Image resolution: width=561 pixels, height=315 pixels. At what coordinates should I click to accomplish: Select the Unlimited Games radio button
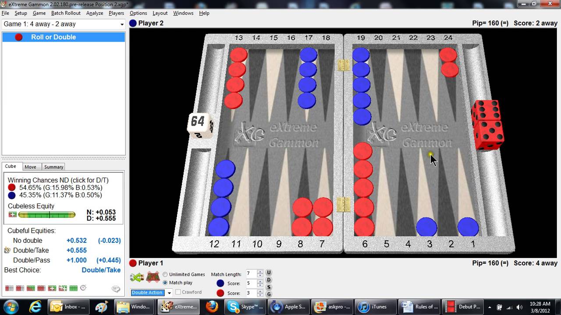pos(165,274)
